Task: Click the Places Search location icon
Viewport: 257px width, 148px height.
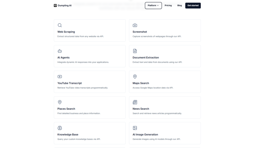Action: point(60,102)
